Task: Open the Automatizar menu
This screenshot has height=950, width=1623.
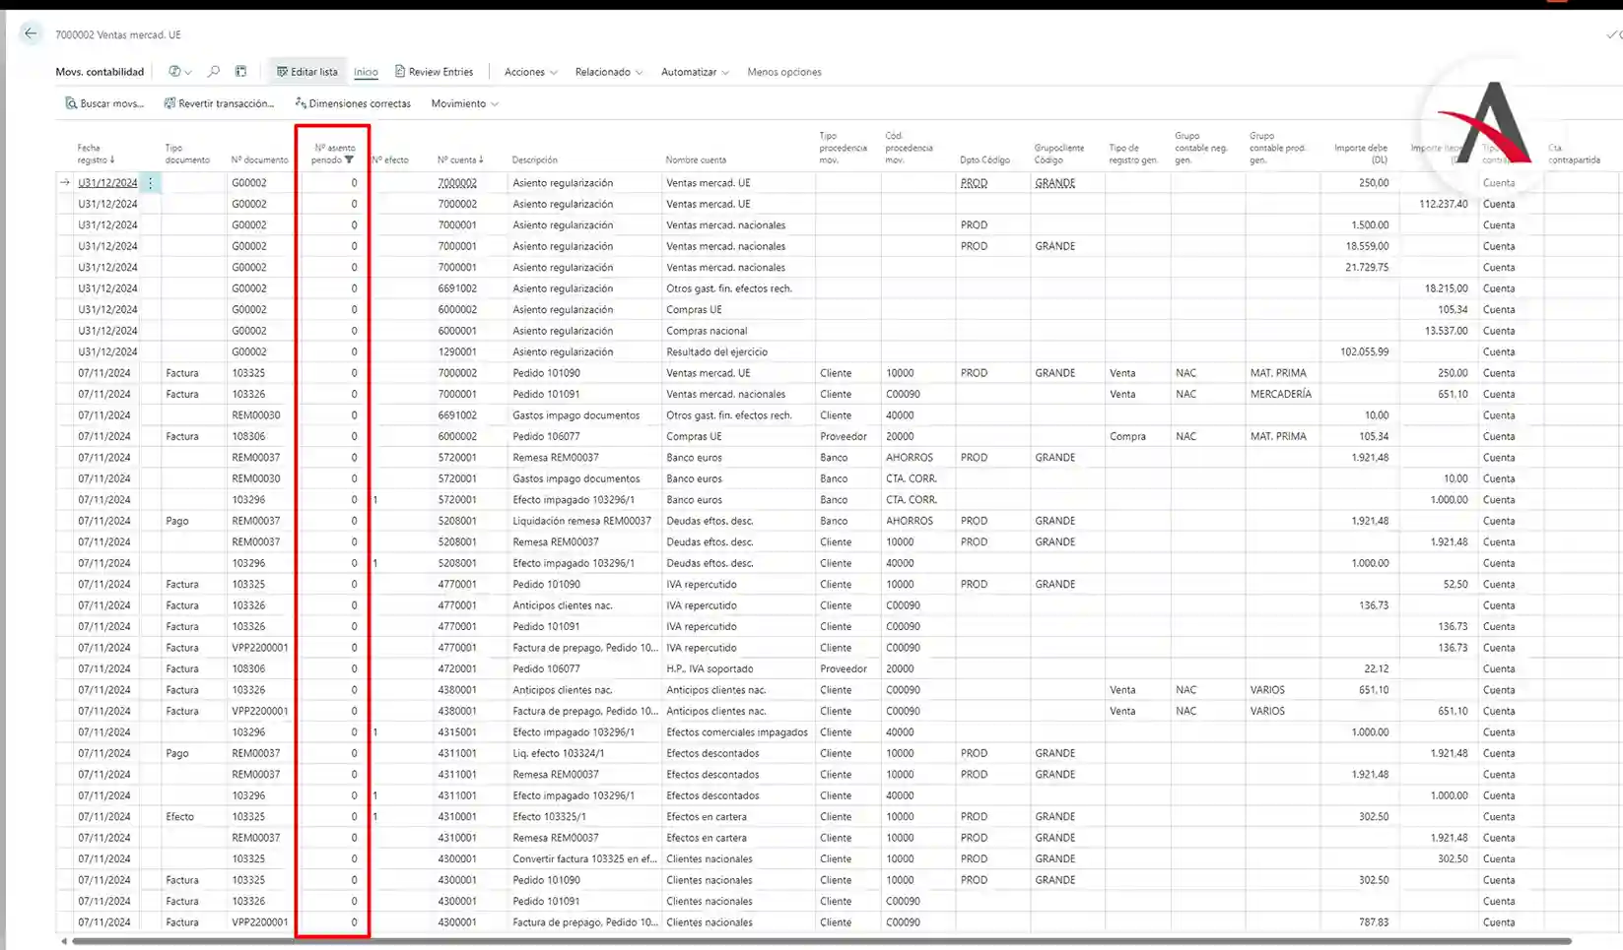Action: (x=695, y=72)
